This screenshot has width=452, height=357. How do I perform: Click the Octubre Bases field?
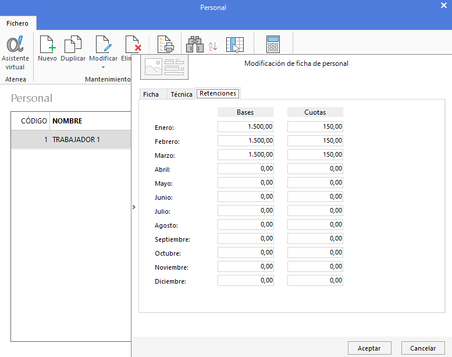tap(245, 253)
